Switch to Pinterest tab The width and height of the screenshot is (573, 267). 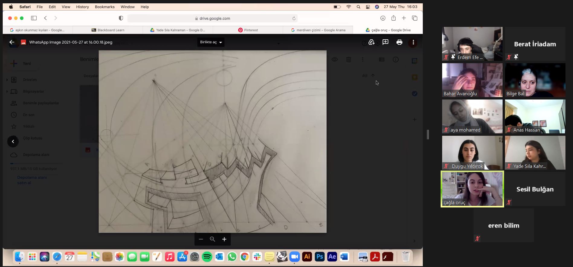pyautogui.click(x=248, y=30)
